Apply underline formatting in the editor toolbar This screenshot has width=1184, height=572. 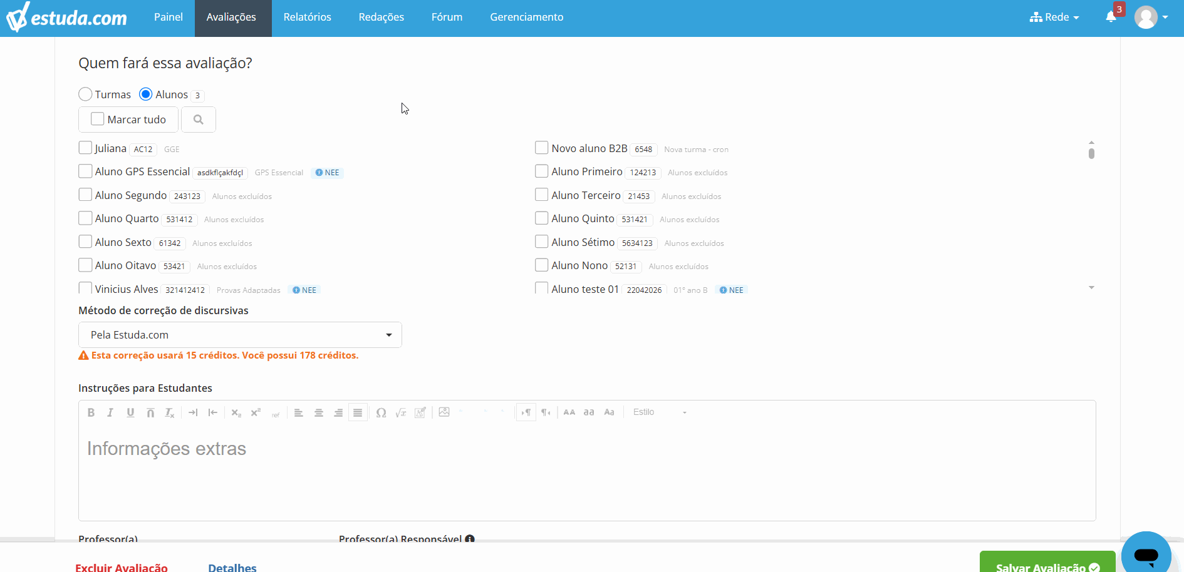click(x=130, y=412)
